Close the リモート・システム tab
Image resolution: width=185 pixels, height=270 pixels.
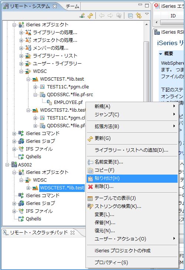coord(55,6)
